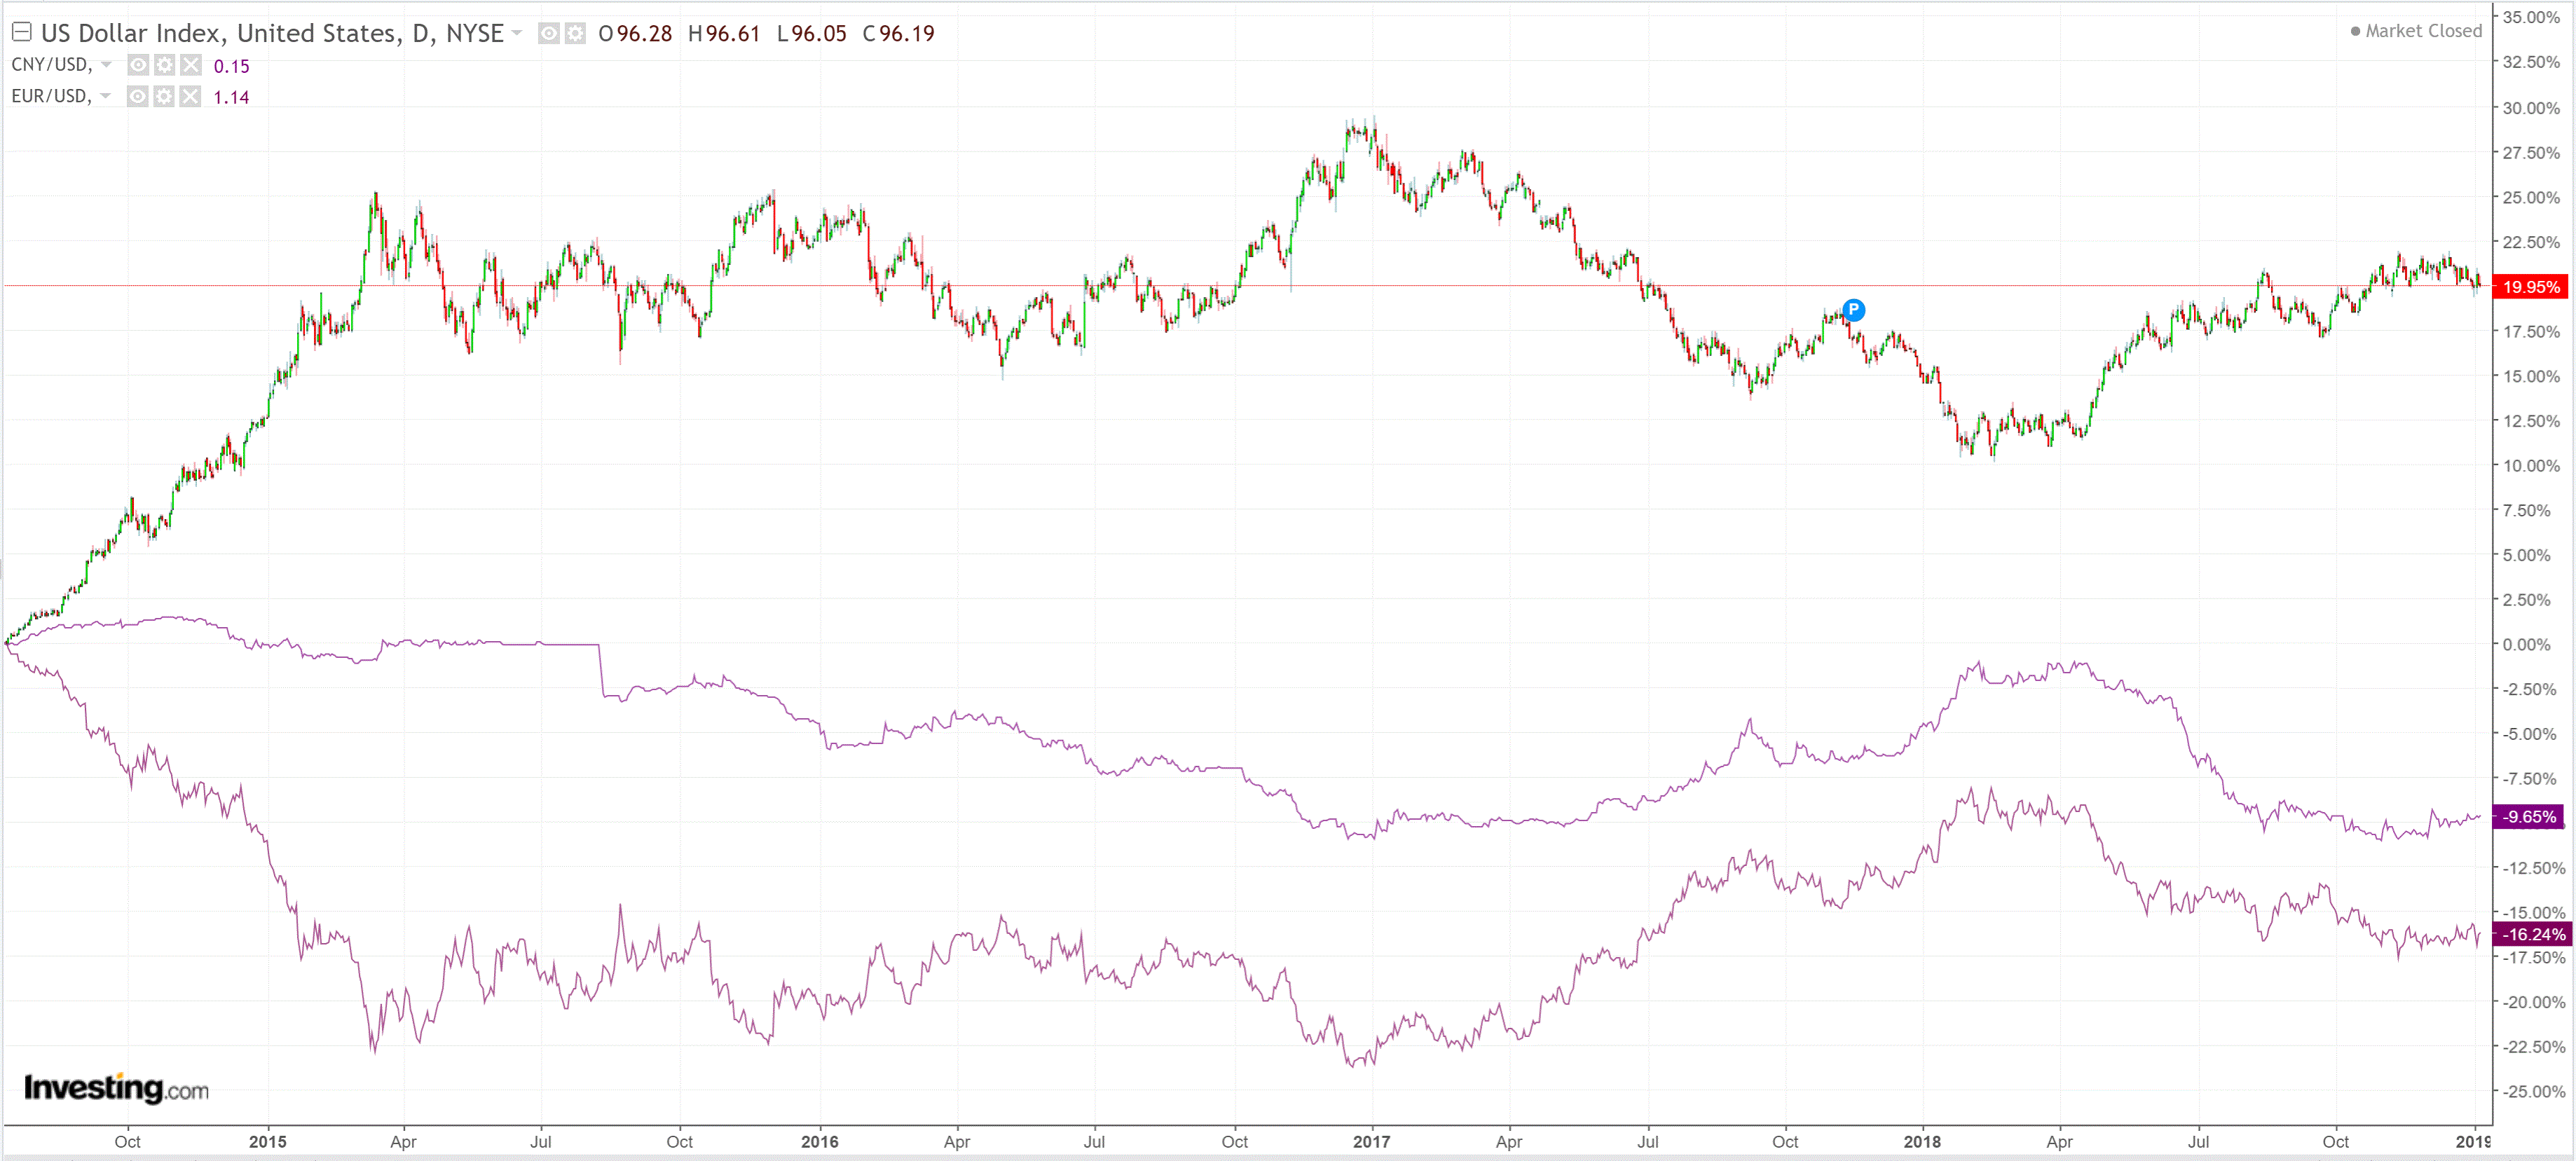Click the blue P marker on chart
Viewport: 2576px width, 1161px height.
(1853, 309)
